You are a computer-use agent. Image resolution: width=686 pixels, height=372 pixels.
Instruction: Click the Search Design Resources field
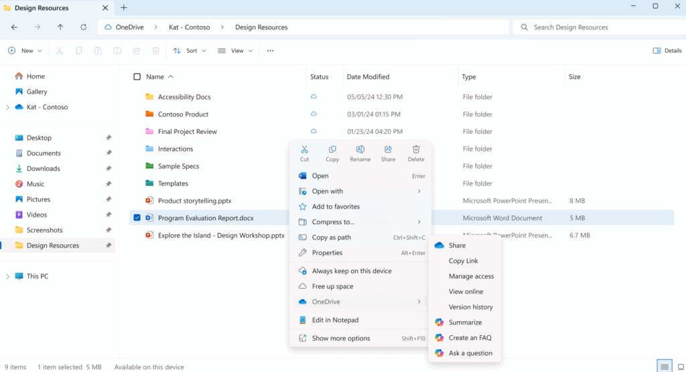[596, 27]
